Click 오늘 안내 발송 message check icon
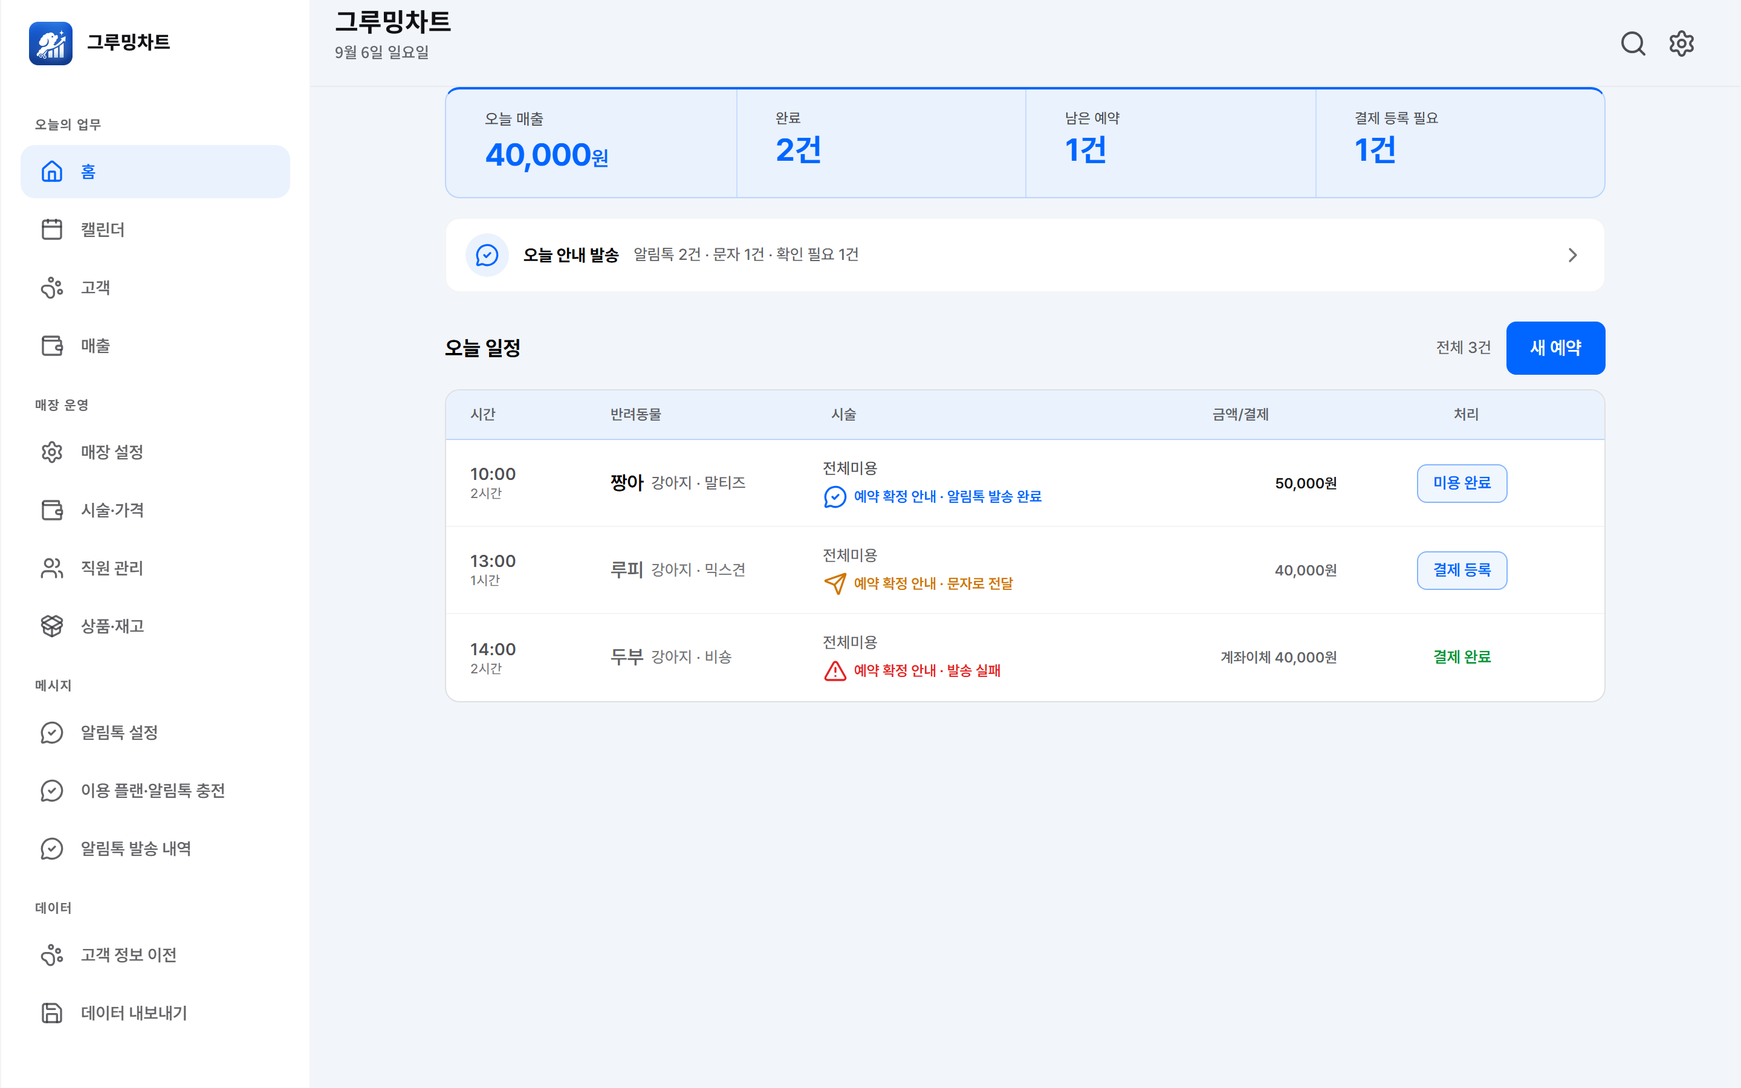1741x1088 pixels. point(487,254)
